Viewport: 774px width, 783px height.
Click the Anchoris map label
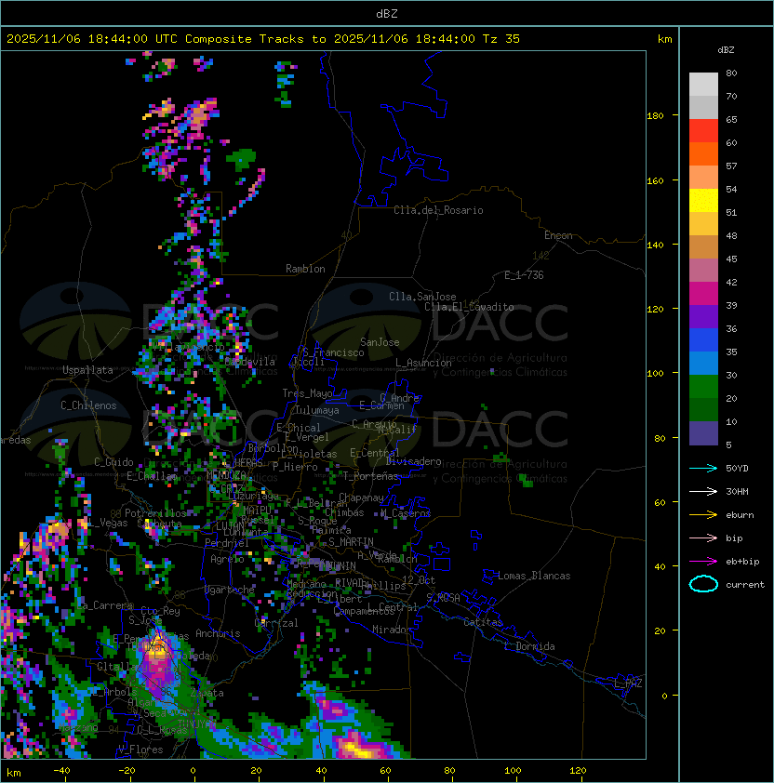click(x=218, y=633)
